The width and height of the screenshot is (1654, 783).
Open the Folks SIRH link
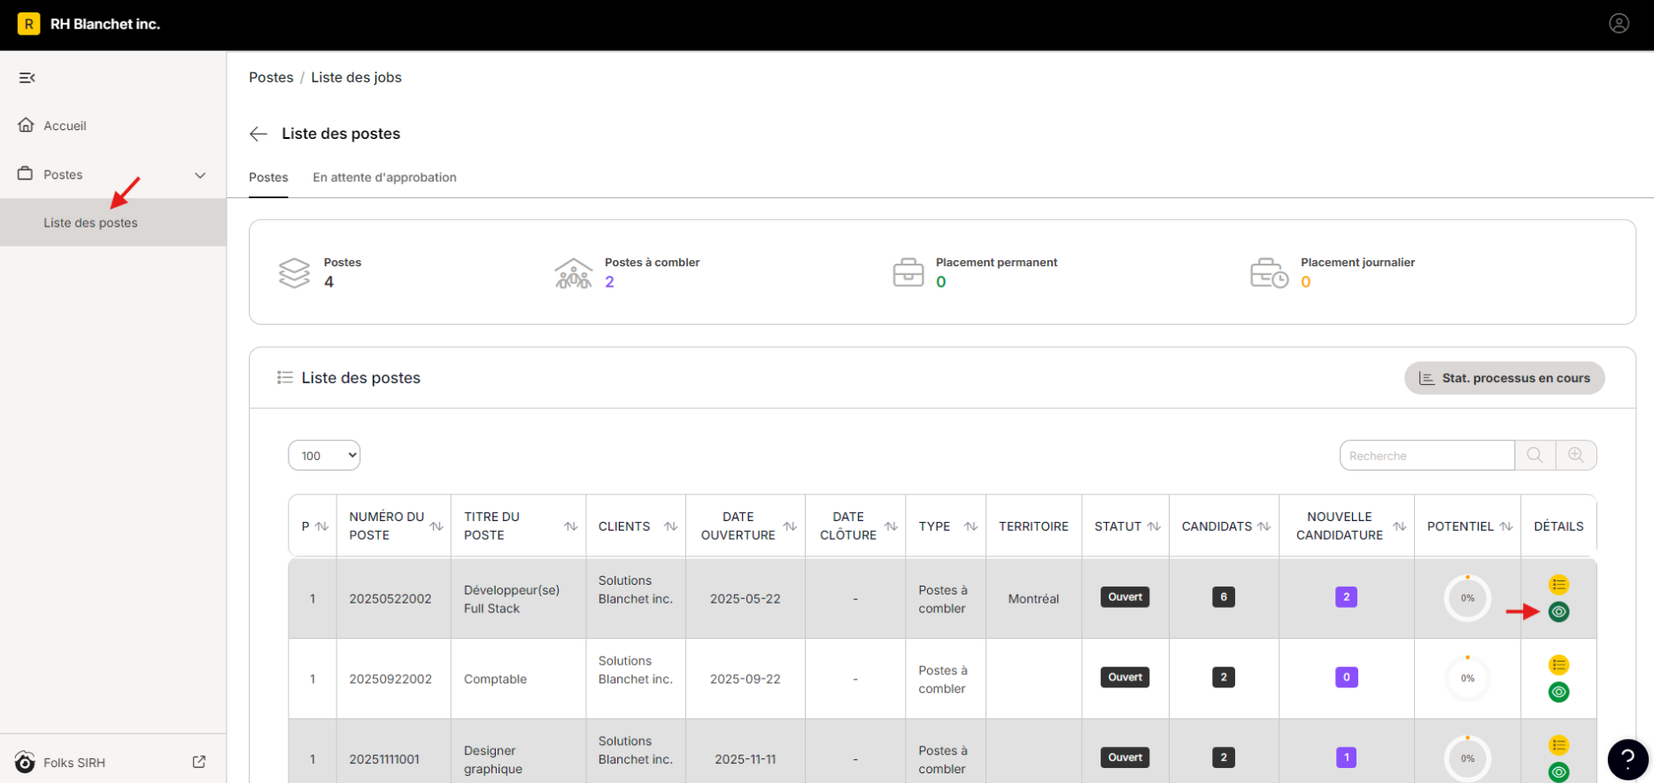[74, 763]
